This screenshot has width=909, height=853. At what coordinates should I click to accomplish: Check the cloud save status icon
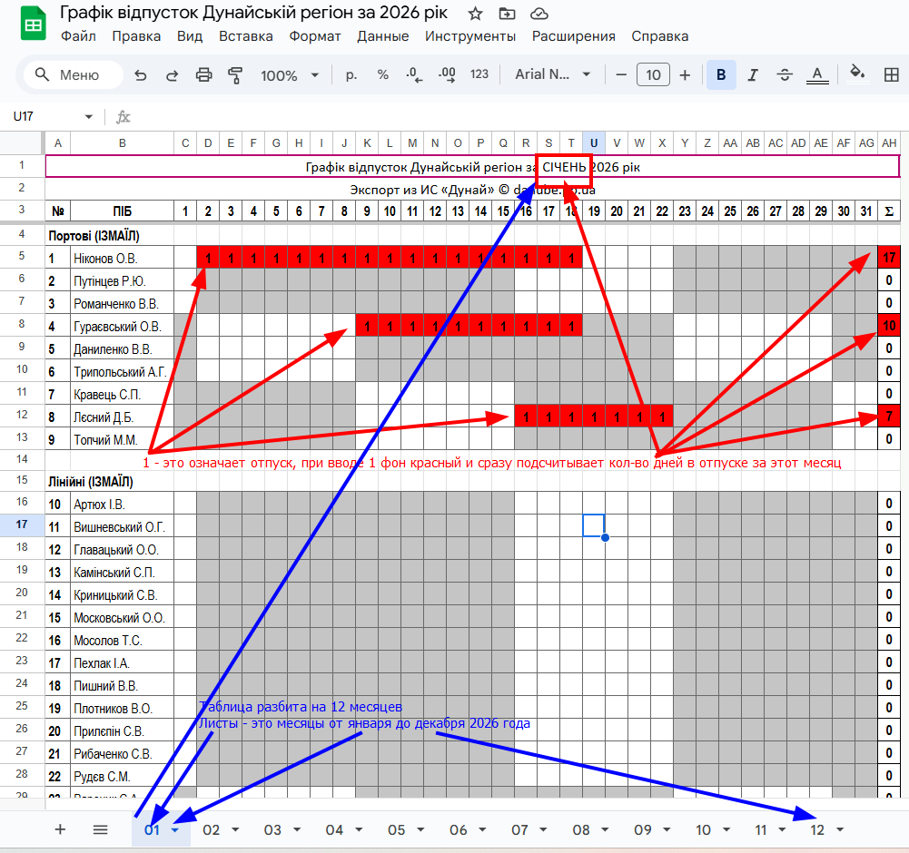click(539, 14)
